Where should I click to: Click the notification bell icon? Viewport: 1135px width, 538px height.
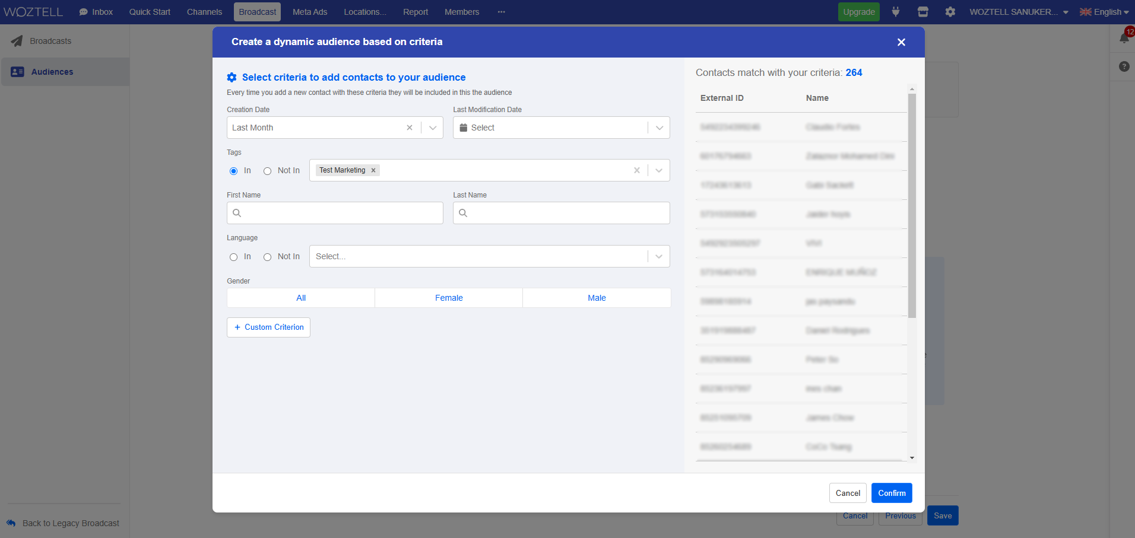click(x=1124, y=39)
